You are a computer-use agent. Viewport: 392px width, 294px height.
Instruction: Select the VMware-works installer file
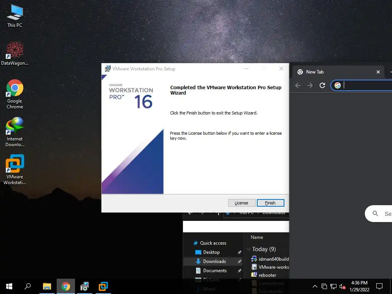(270, 267)
